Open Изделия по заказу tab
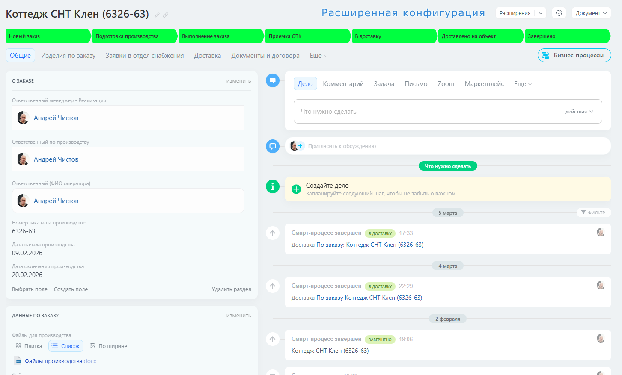Screen dimensions: 622x375 click(68, 56)
